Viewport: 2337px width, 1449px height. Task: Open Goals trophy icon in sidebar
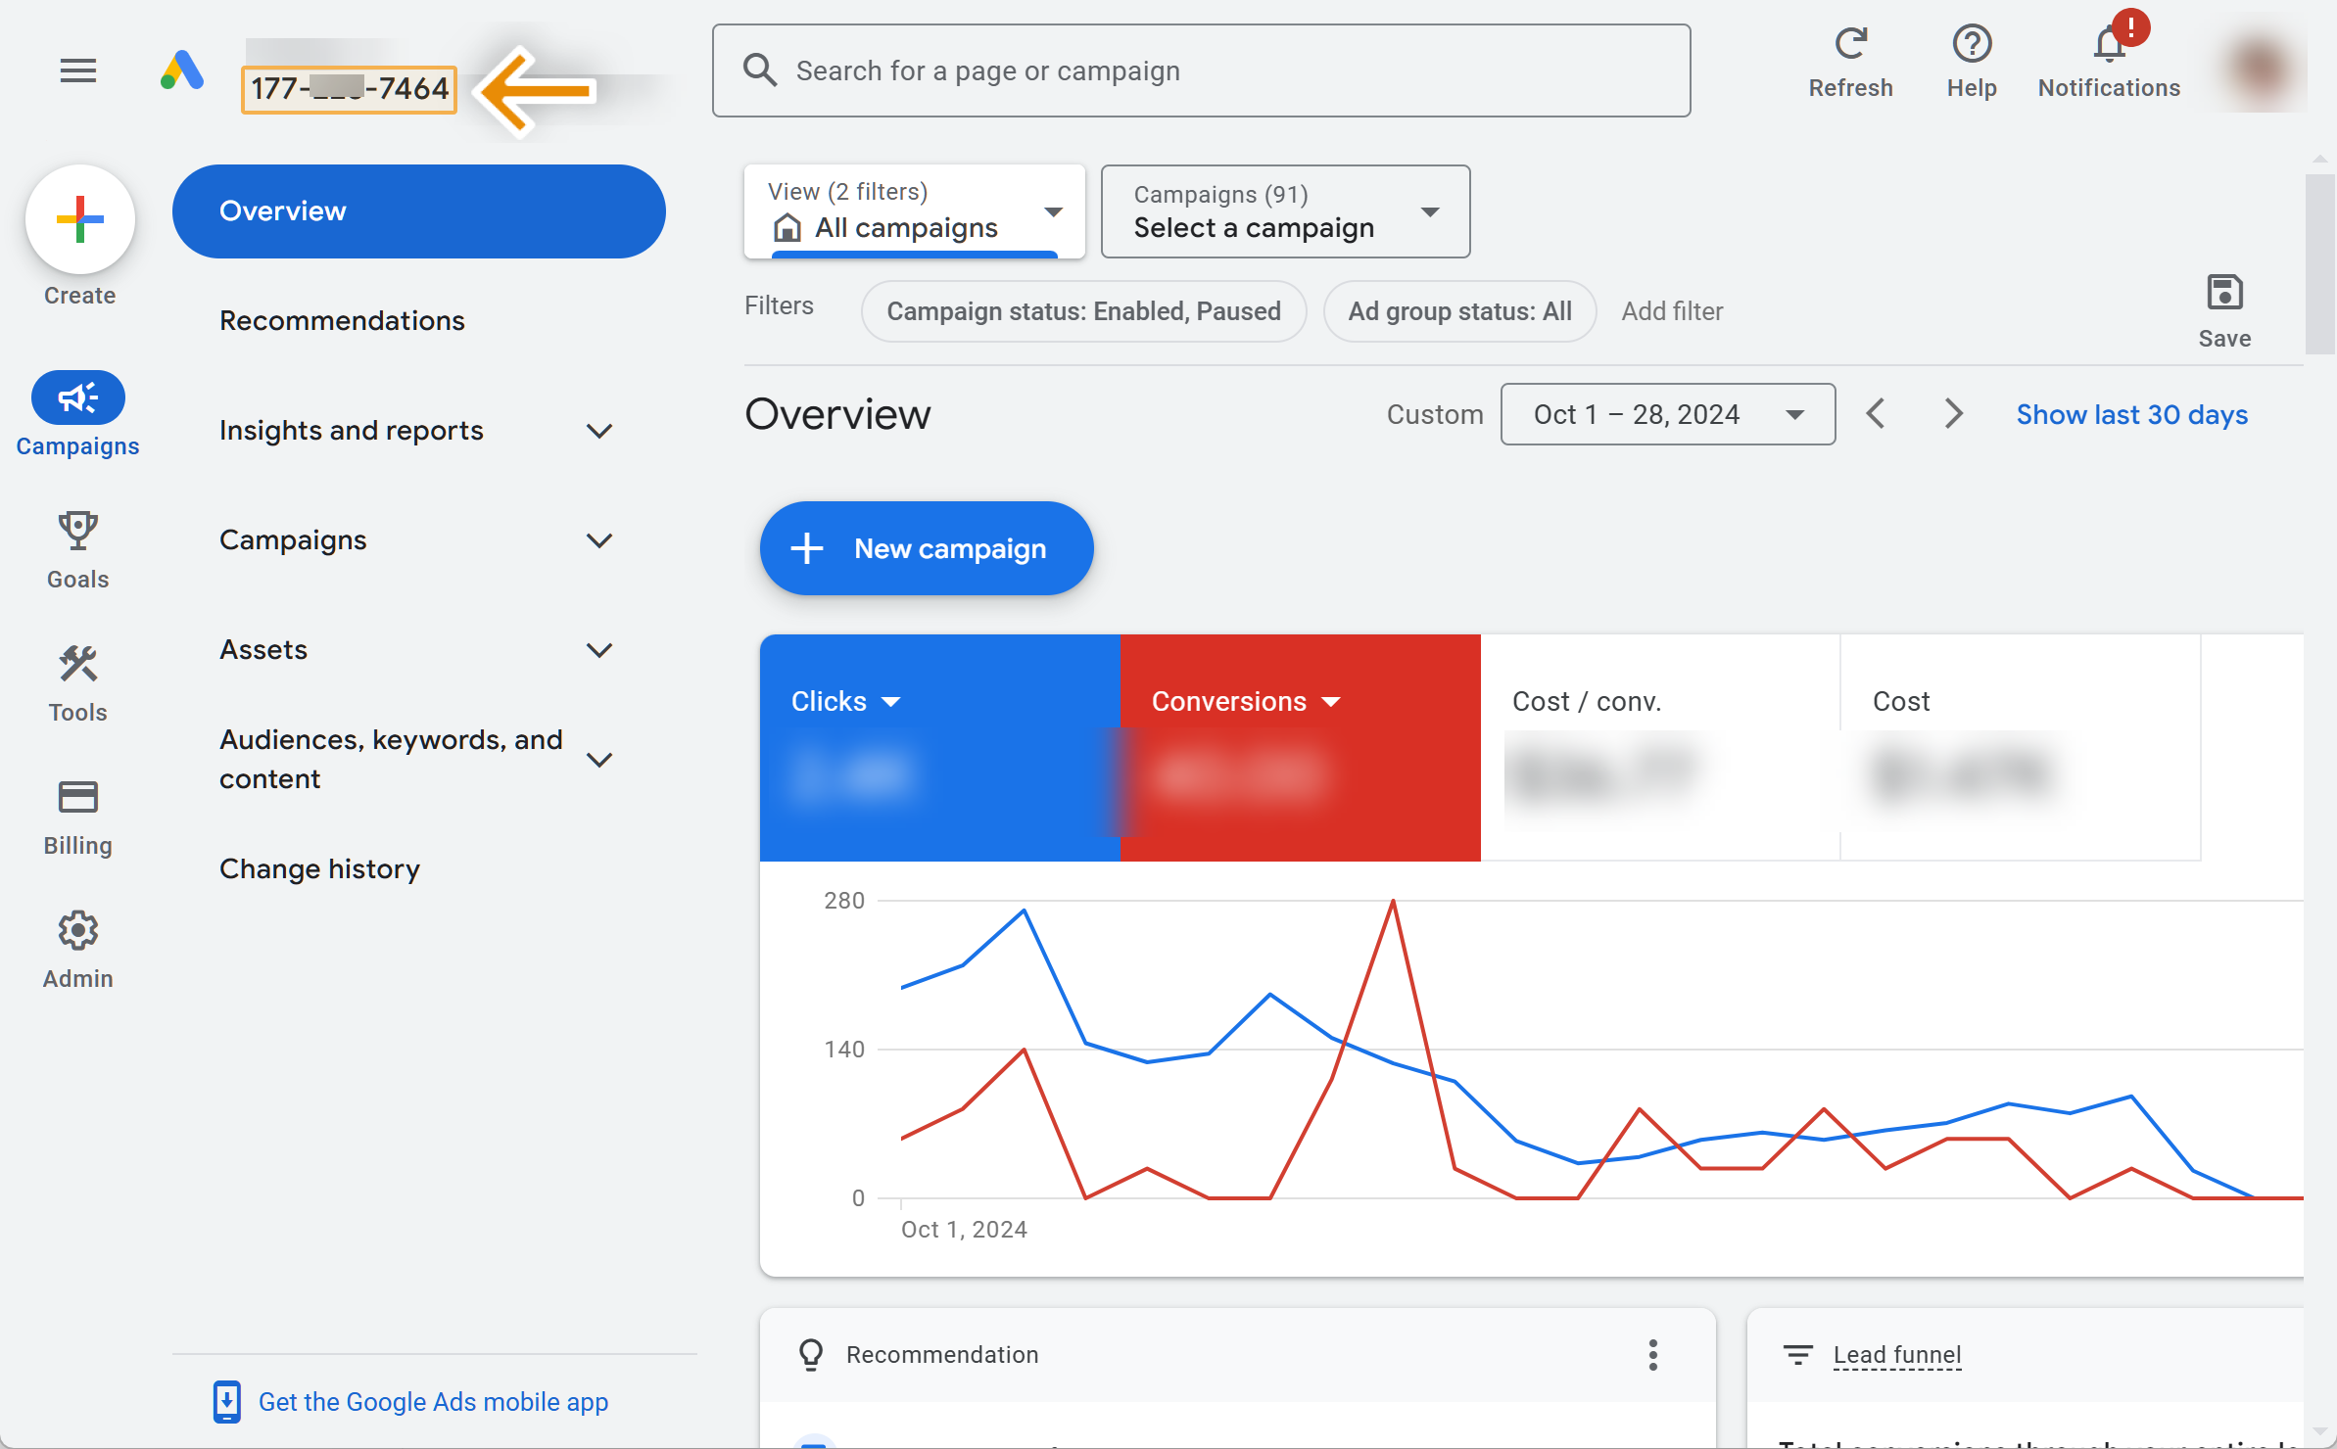coord(77,532)
